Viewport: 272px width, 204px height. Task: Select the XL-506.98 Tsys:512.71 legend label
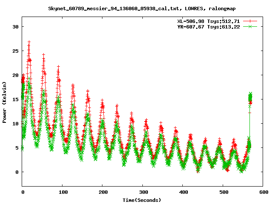(209, 21)
